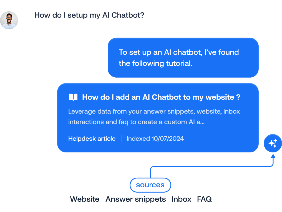Screen dimensions: 282x212
Task: Select the FAQ source
Action: 204,199
